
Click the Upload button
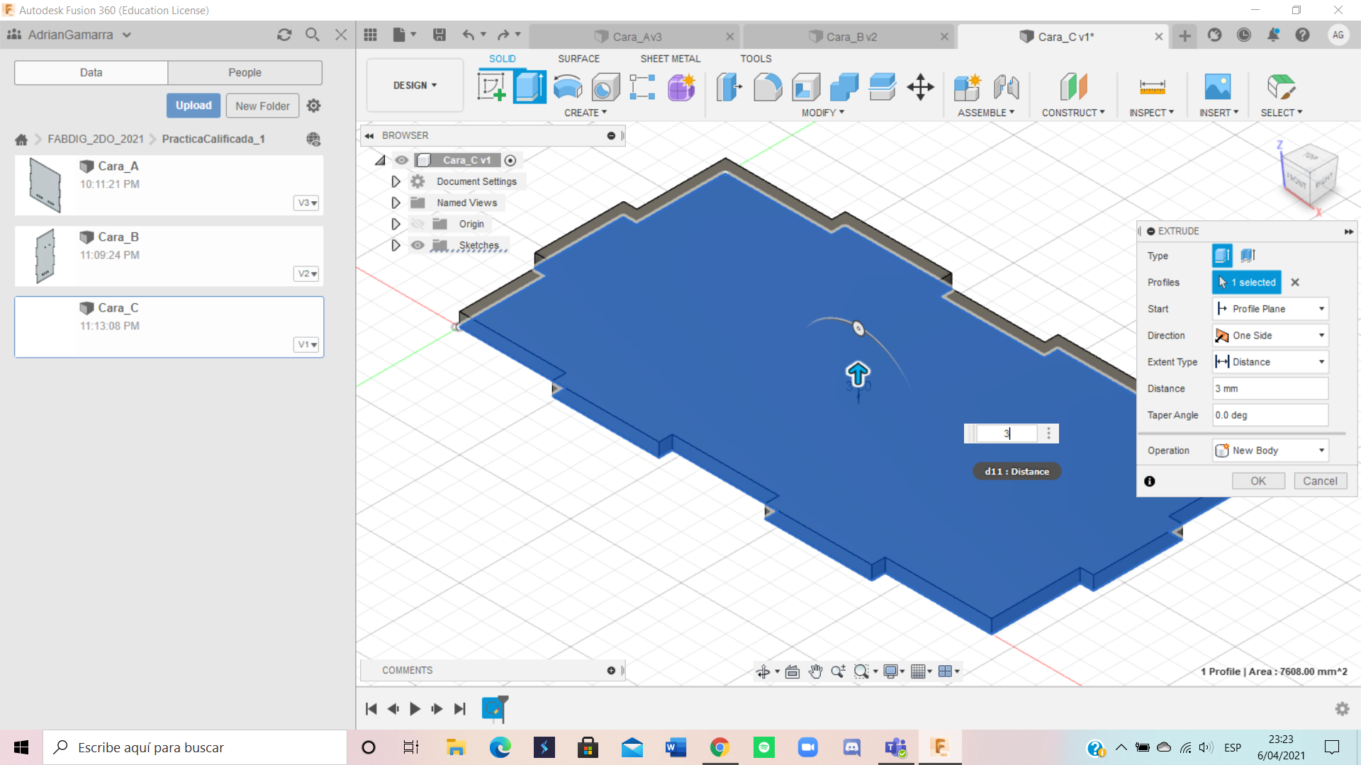(x=194, y=106)
